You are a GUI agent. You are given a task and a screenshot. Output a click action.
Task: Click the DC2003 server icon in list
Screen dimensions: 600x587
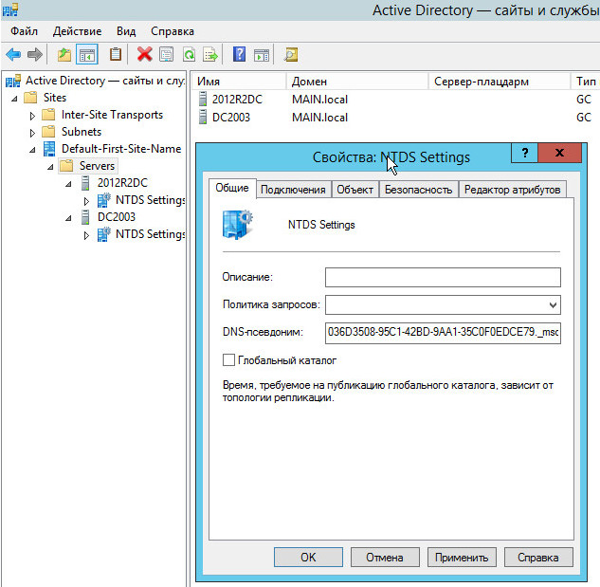(203, 118)
